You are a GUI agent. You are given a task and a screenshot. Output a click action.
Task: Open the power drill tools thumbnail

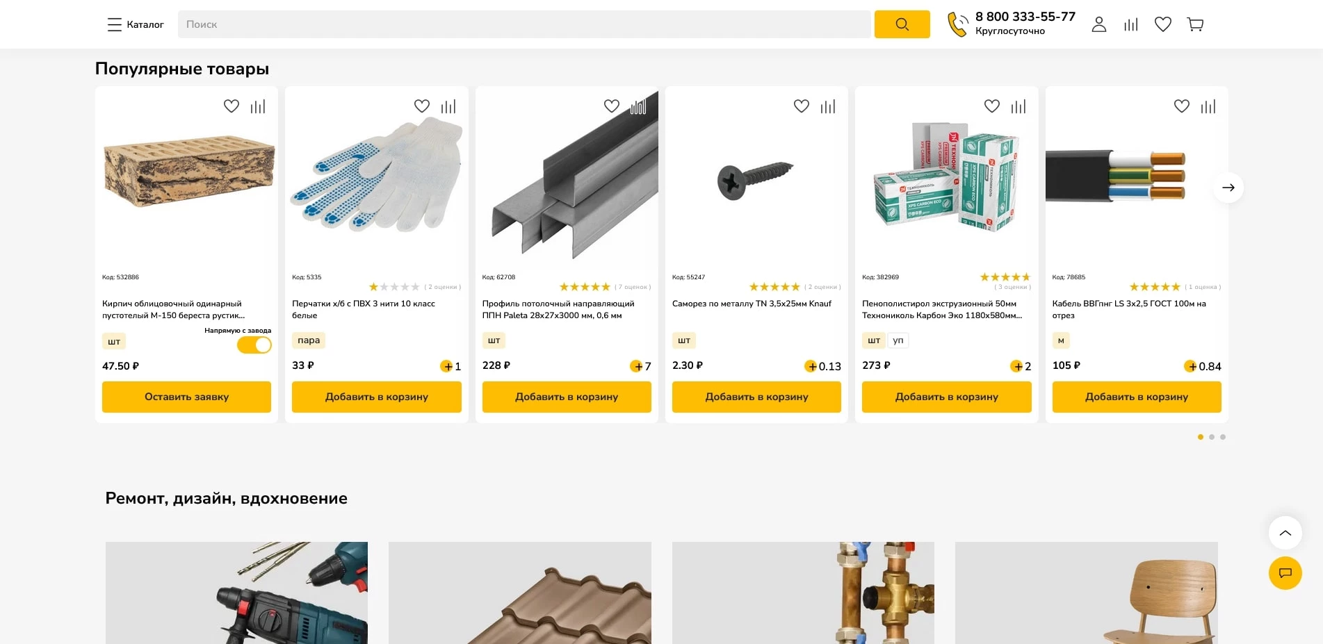[x=236, y=593]
